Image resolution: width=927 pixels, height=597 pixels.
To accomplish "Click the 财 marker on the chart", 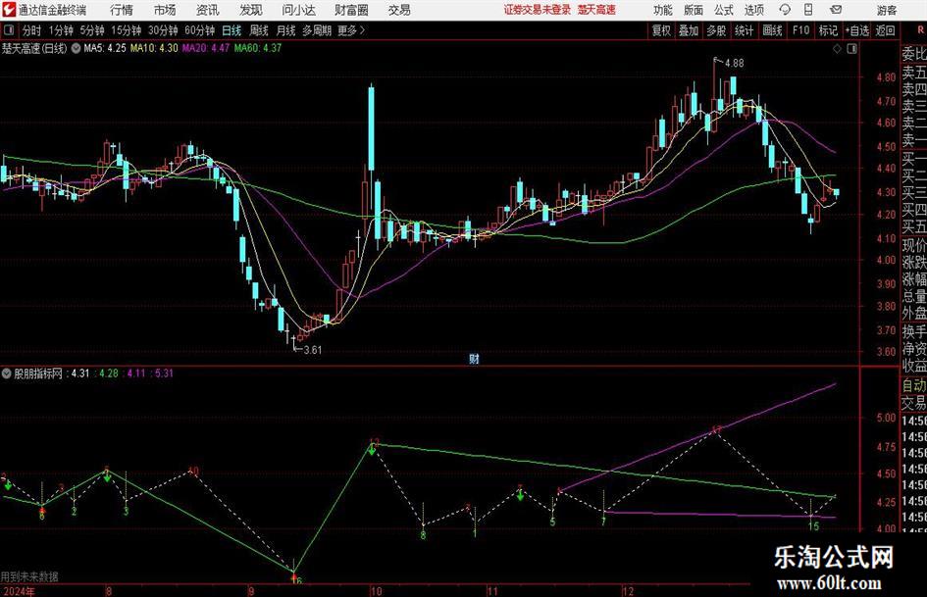I will 474,359.
